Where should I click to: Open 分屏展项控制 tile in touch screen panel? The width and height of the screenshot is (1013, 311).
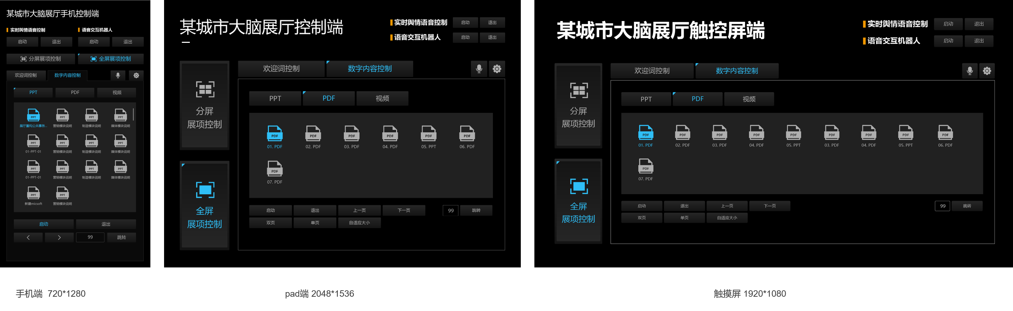tap(578, 106)
